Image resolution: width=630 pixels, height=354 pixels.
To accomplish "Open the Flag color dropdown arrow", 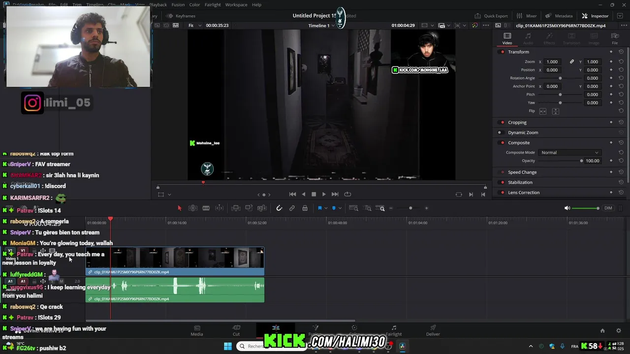I will click(x=325, y=208).
